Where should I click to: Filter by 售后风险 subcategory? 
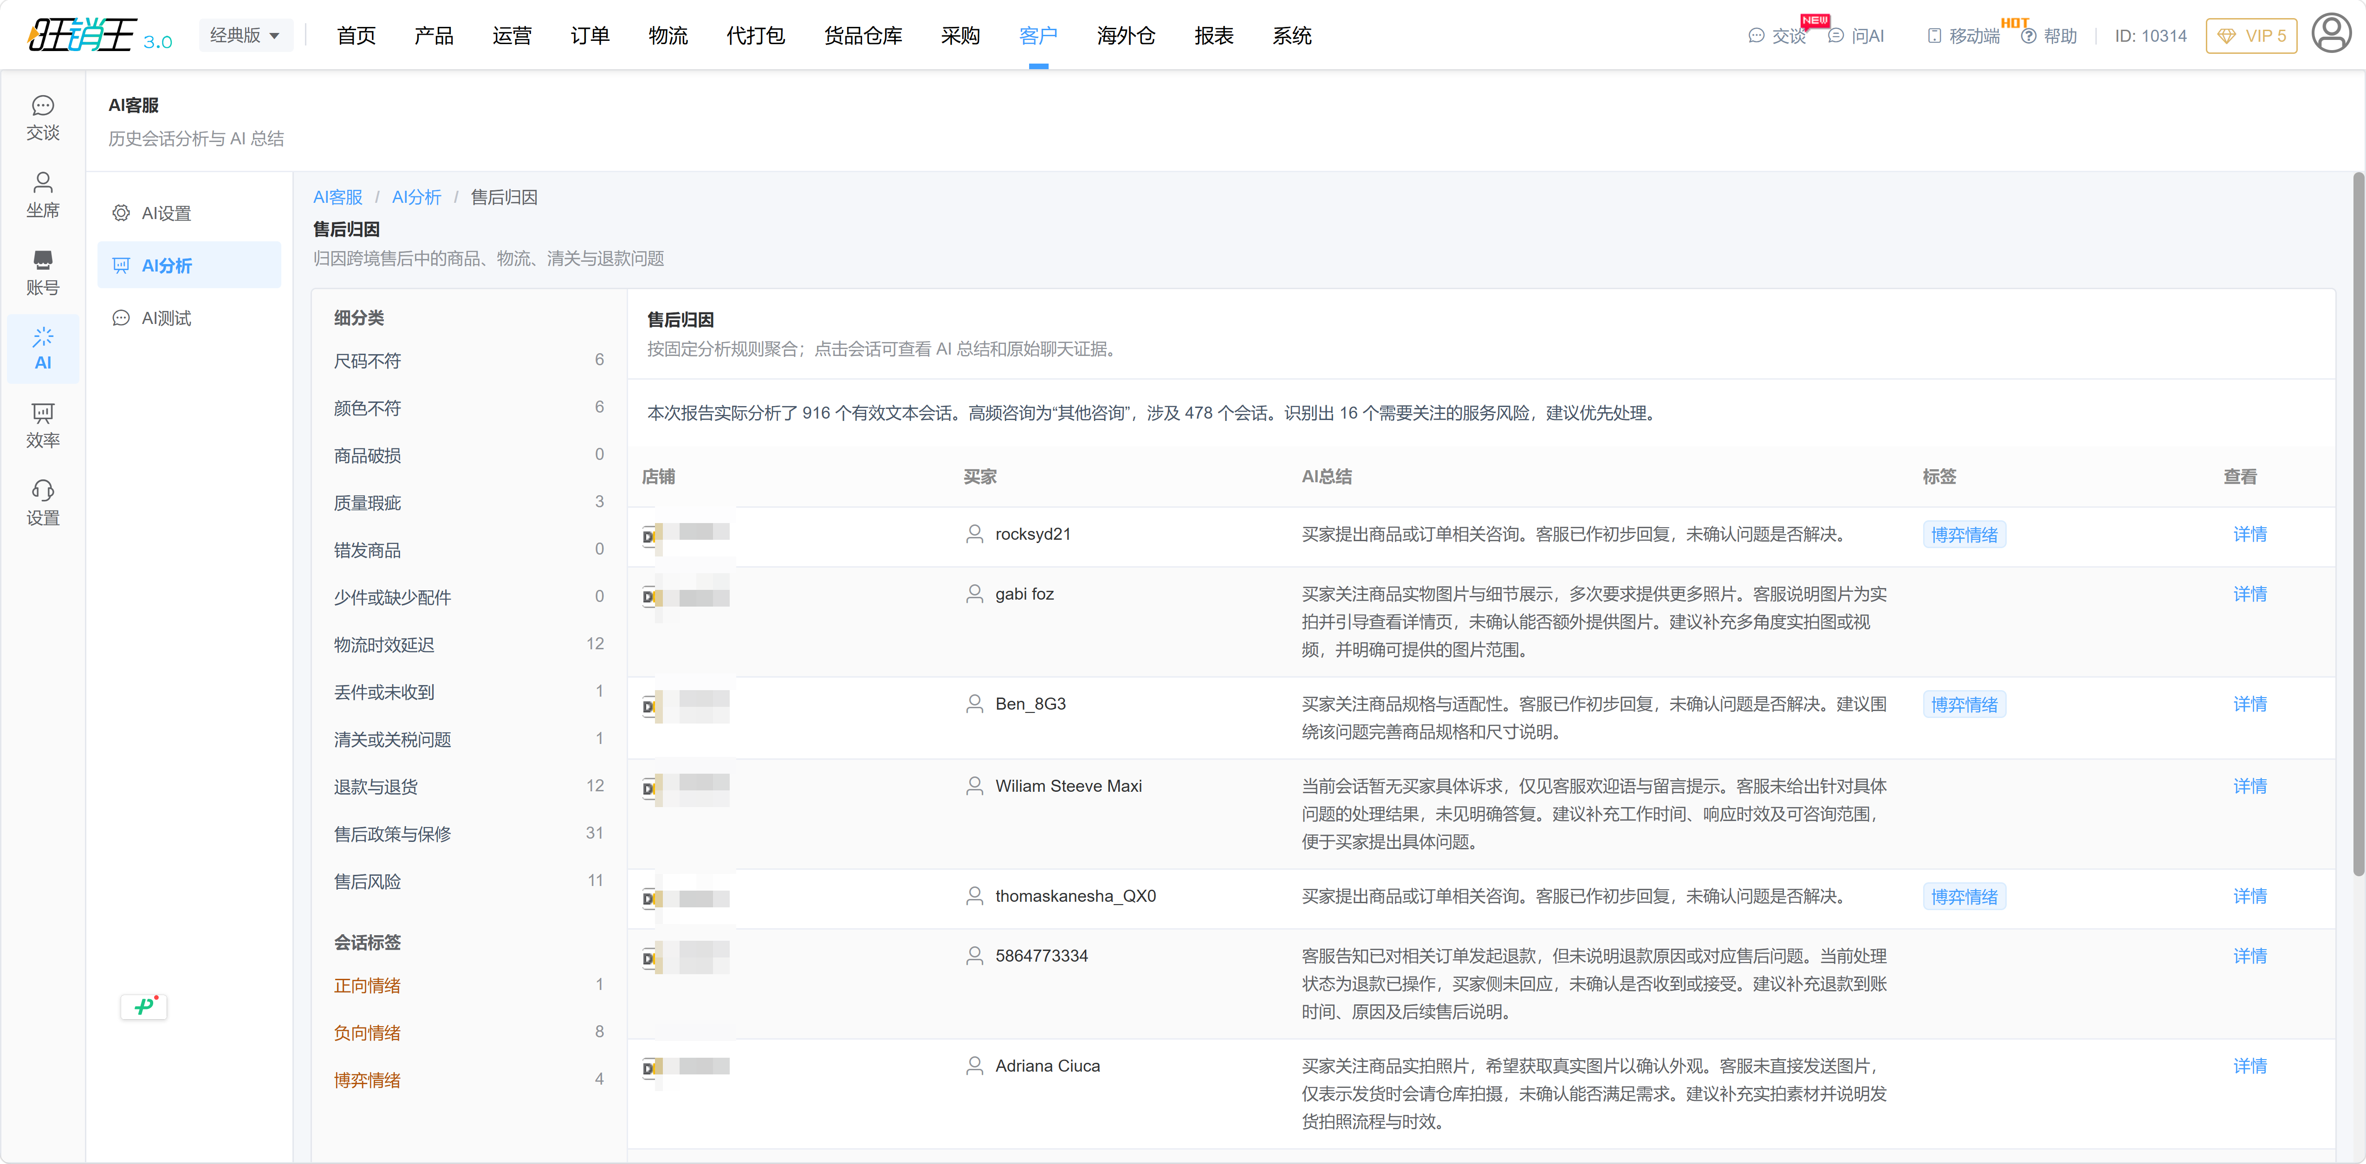(x=468, y=881)
